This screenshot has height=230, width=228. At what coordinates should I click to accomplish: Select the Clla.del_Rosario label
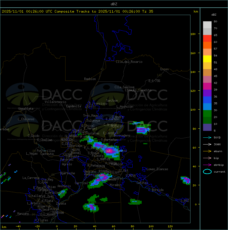[129, 62]
